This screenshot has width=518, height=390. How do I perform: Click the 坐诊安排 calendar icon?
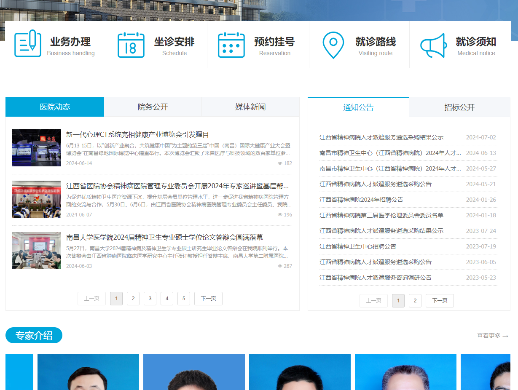[x=131, y=45]
